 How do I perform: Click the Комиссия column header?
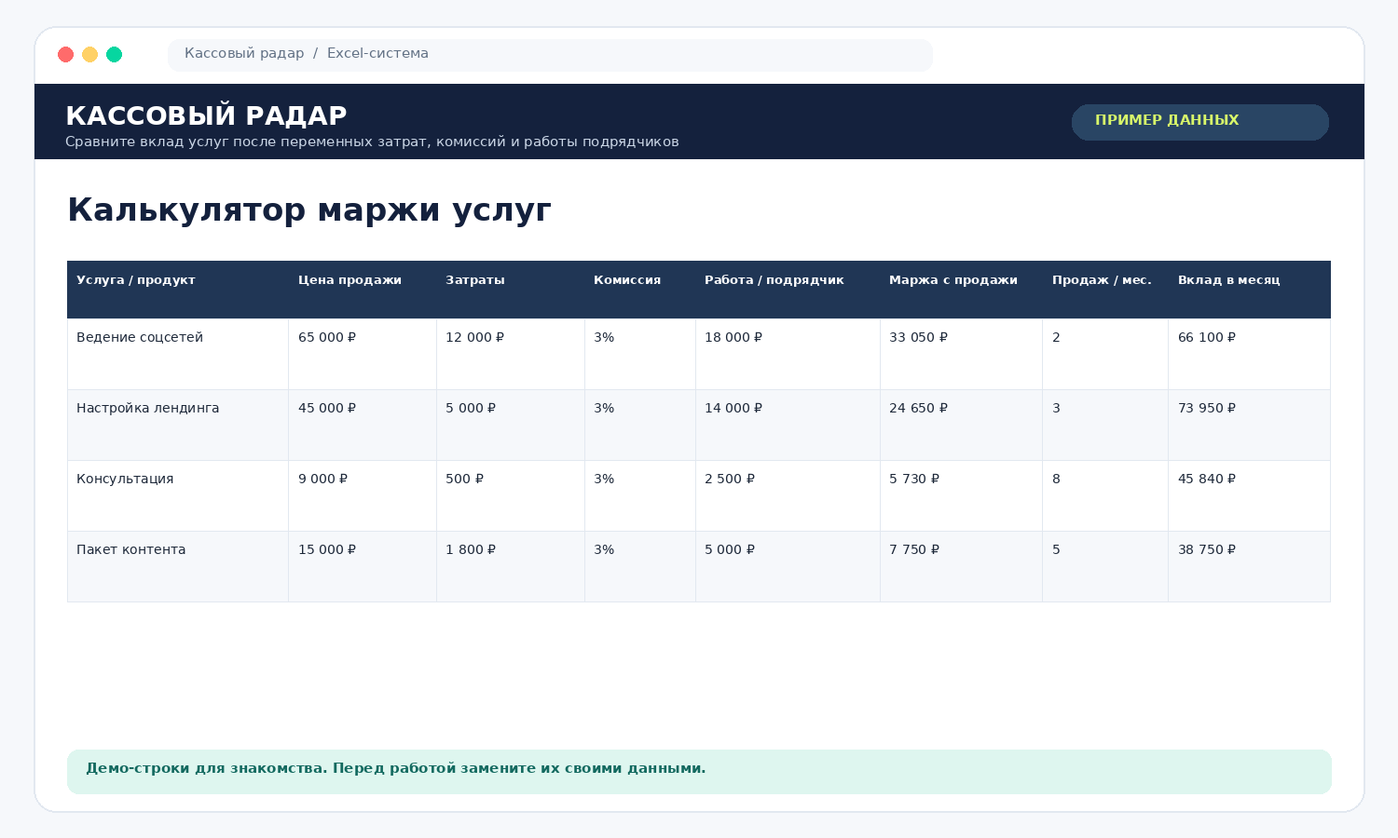(x=640, y=290)
